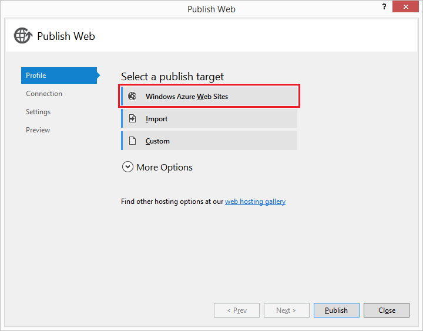
Task: Click the Publish button
Action: pos(337,310)
